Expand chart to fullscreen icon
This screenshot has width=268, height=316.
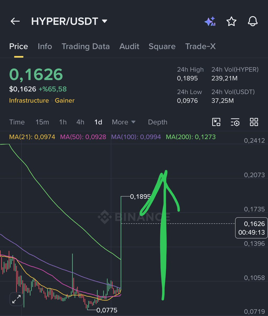click(17, 299)
